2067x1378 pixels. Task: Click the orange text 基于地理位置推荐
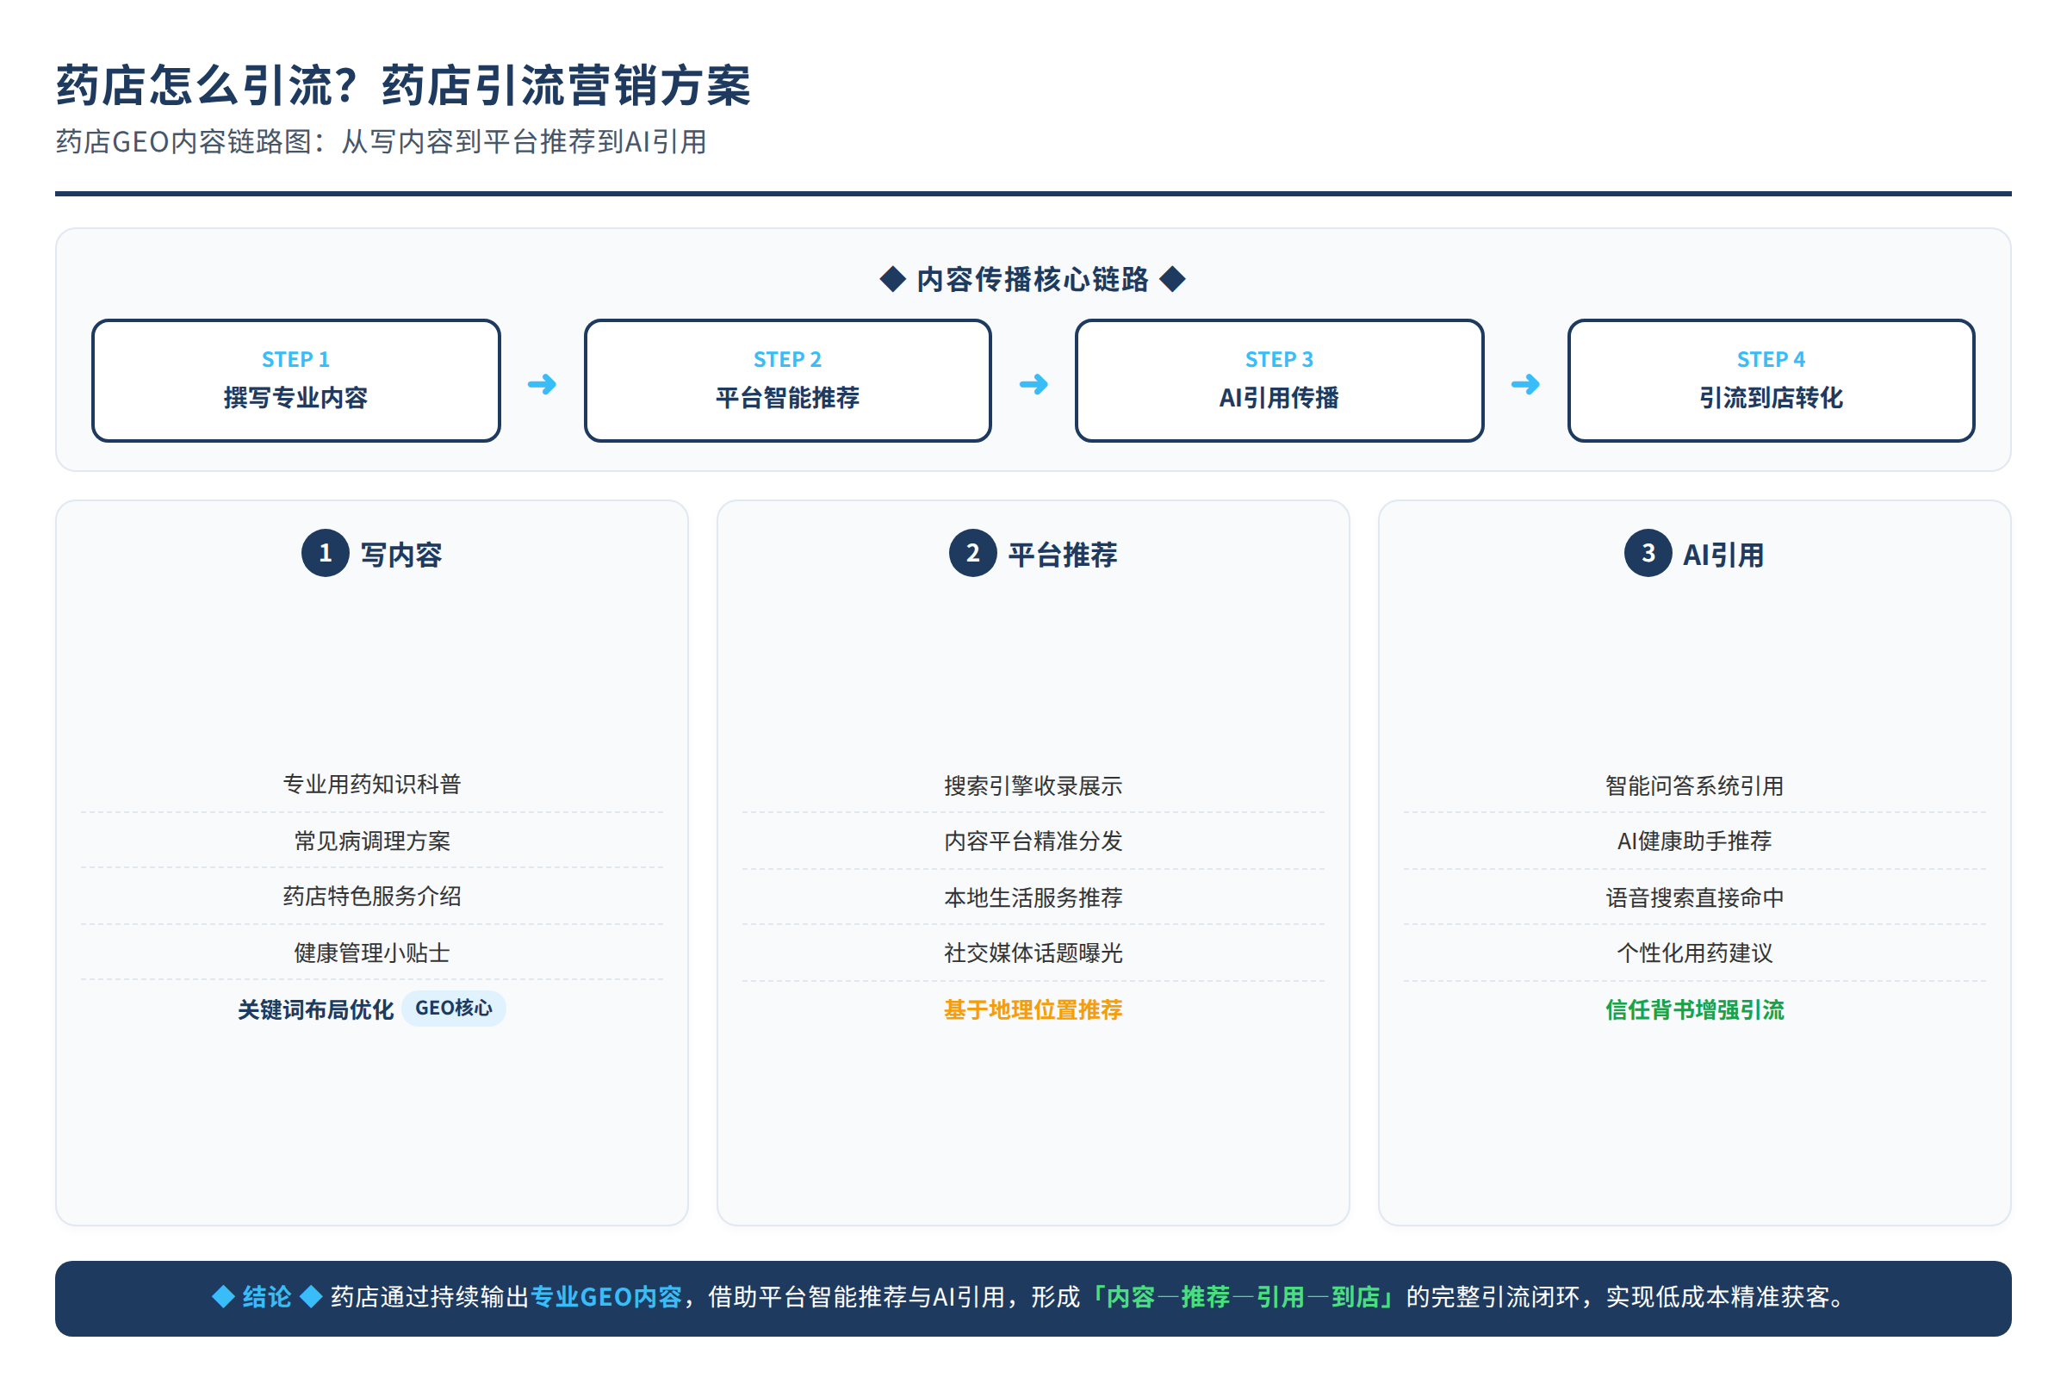[1033, 1009]
